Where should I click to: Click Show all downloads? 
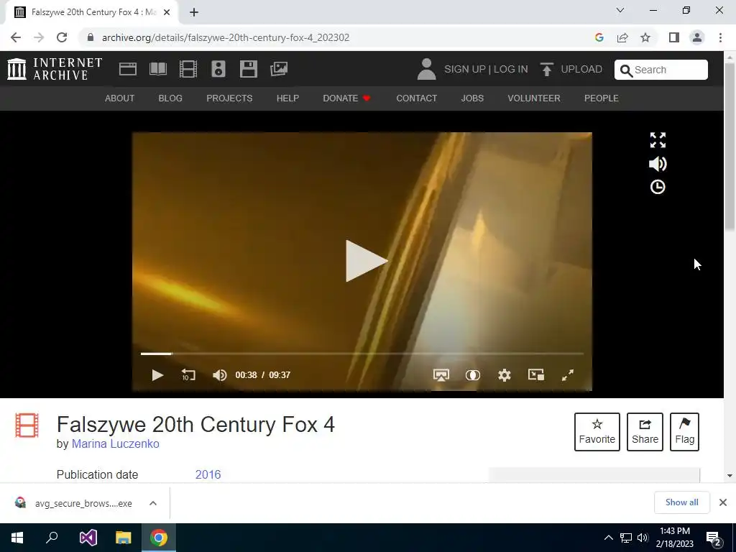click(681, 502)
